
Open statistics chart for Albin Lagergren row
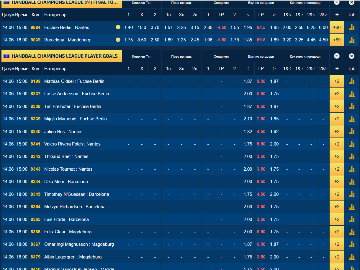[x=352, y=257]
